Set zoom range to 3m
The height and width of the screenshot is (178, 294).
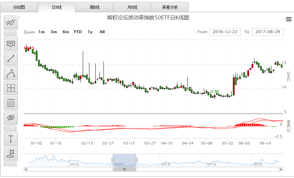54,32
